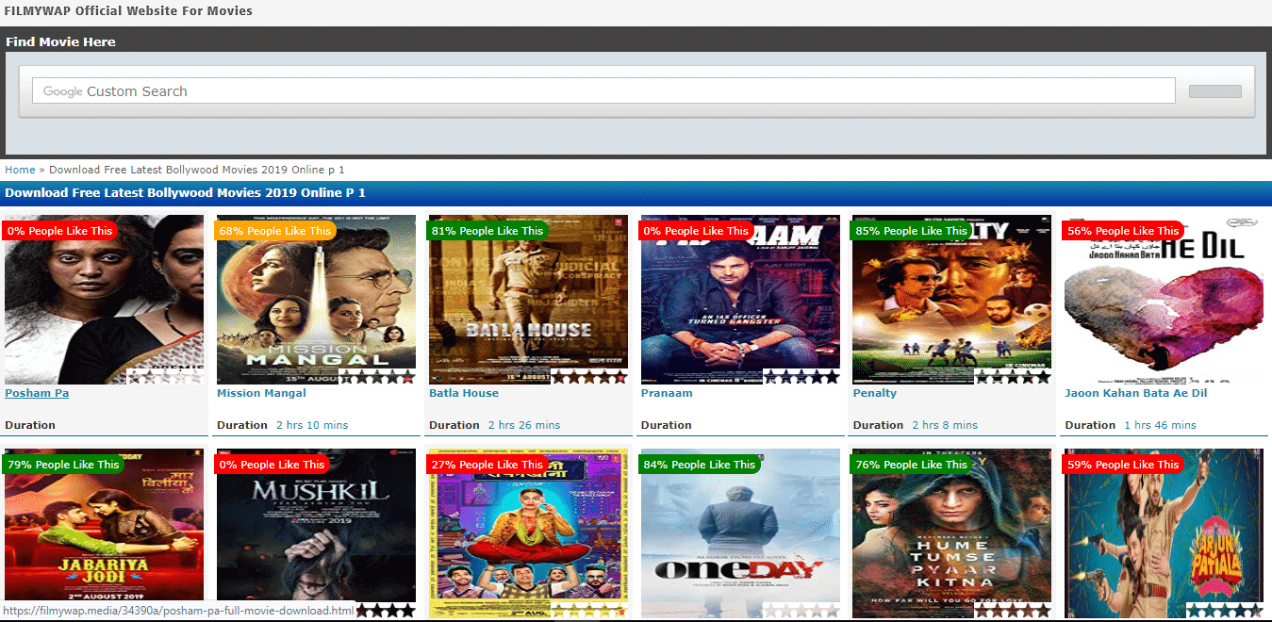Click the "1 hrs 46 mins" duration text
Image resolution: width=1272 pixels, height=622 pixels.
(x=1161, y=425)
